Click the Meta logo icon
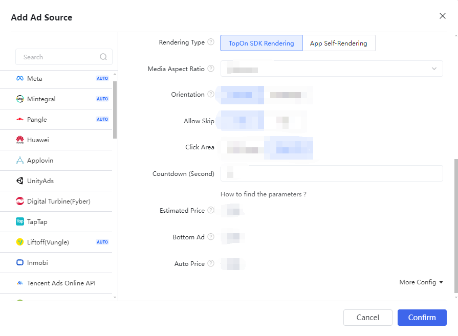 [x=20, y=79]
